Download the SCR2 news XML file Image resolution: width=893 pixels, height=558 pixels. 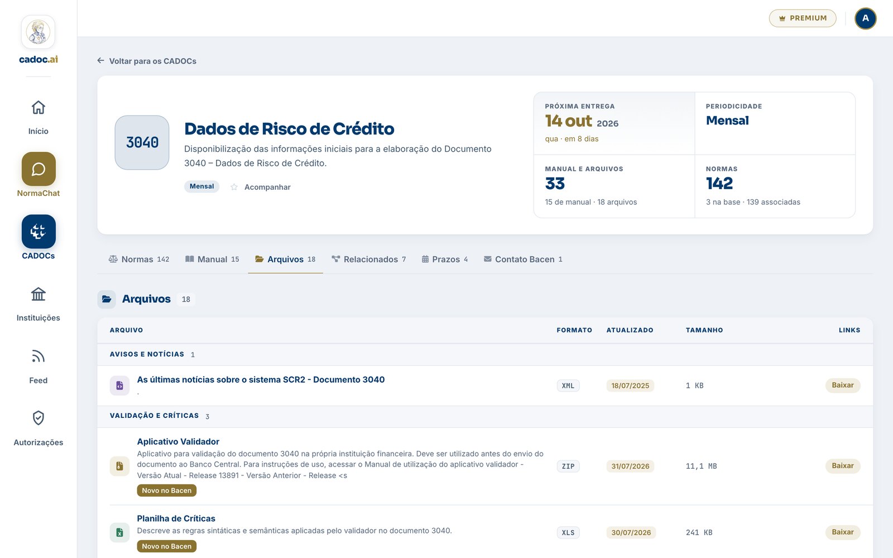pyautogui.click(x=843, y=385)
